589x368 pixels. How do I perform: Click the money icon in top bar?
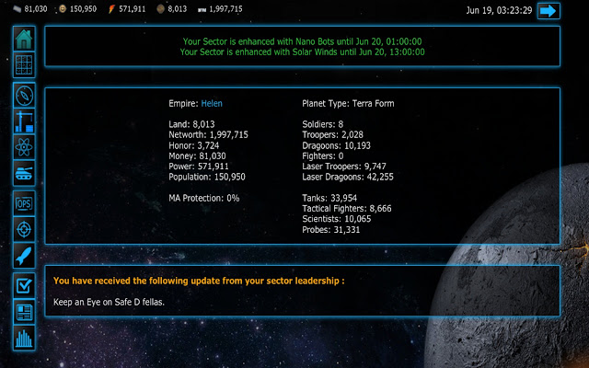pos(17,9)
